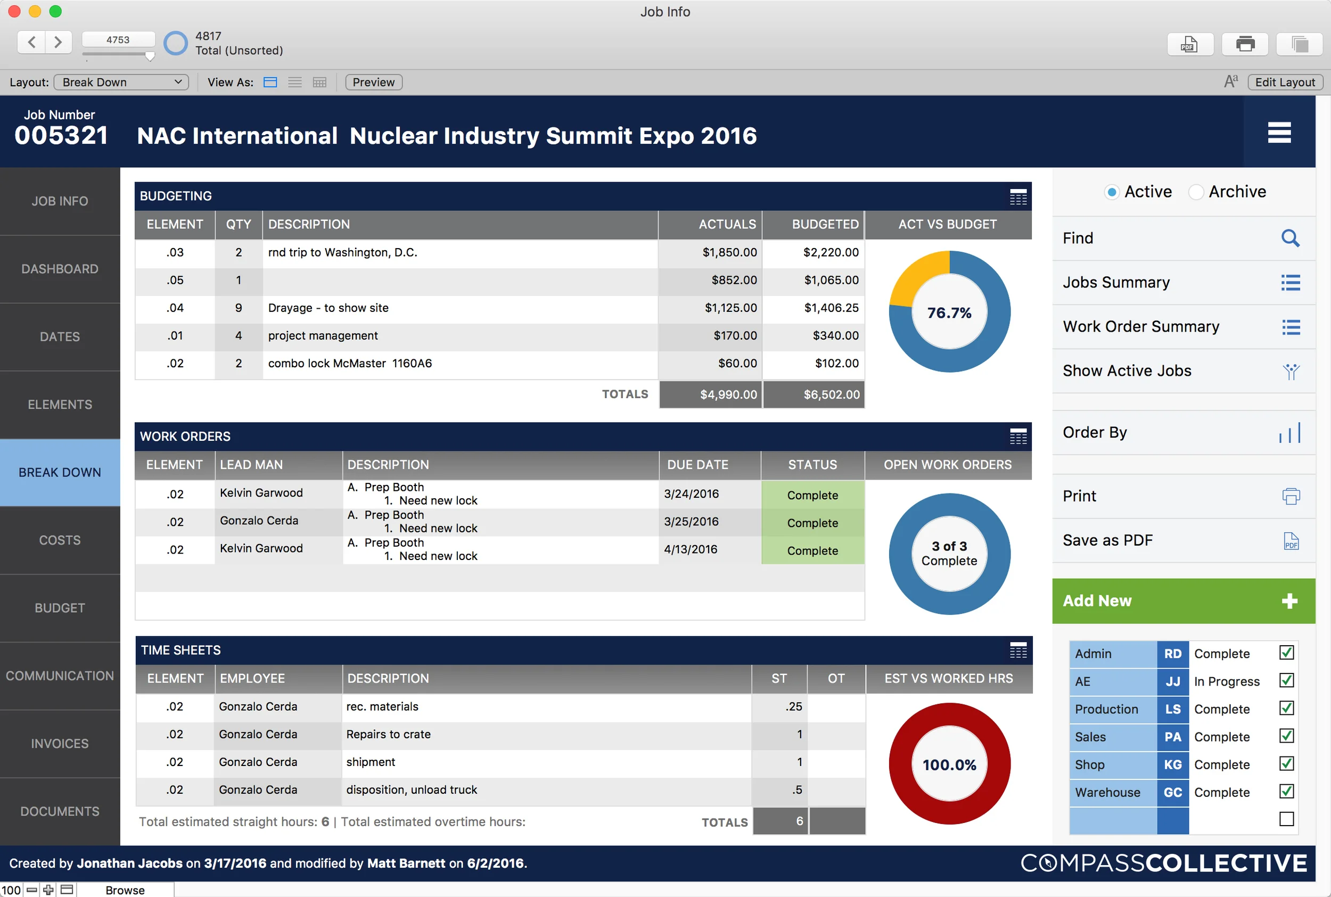Open the DASHBOARD tab
The height and width of the screenshot is (897, 1331).
[x=60, y=269]
